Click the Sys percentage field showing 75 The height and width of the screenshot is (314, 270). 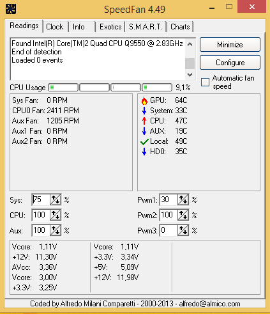(41, 200)
